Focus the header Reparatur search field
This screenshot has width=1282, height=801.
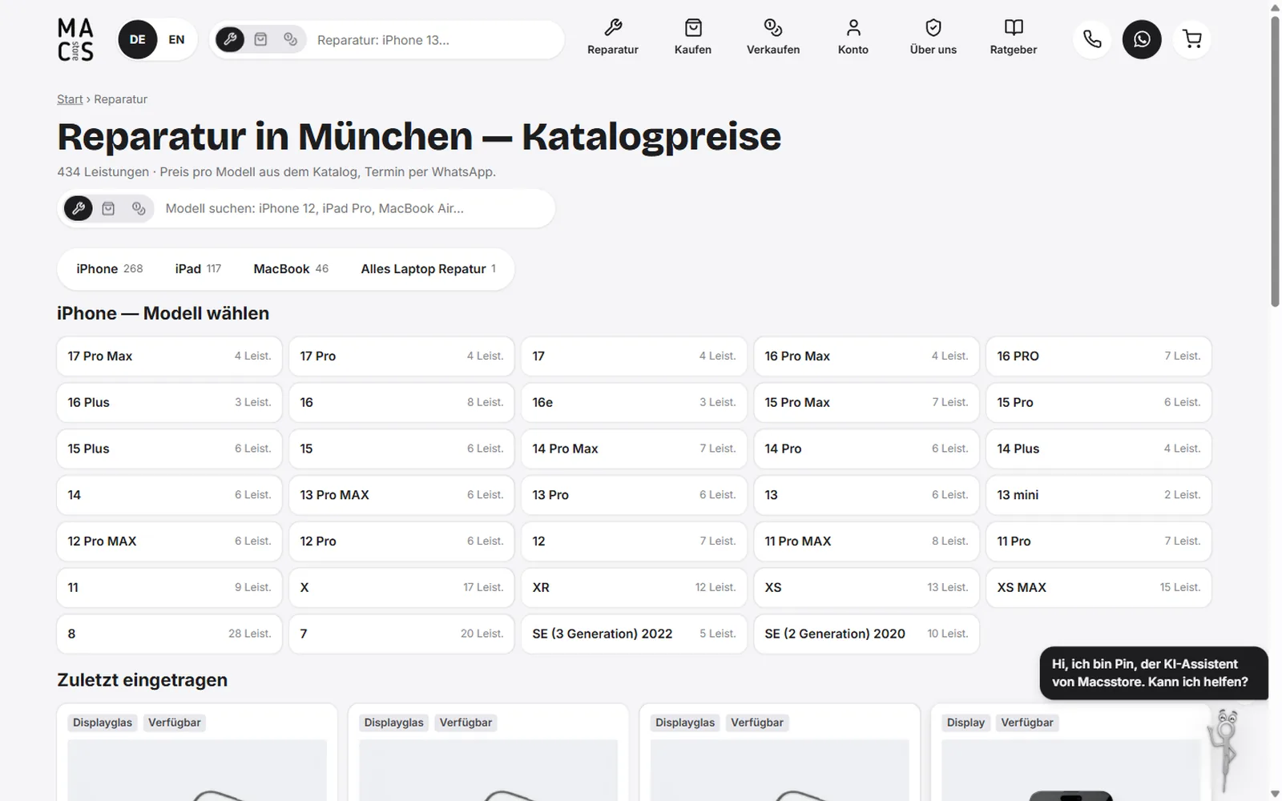coord(435,40)
